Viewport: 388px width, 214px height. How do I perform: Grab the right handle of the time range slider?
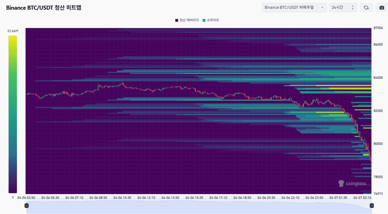pos(372,206)
